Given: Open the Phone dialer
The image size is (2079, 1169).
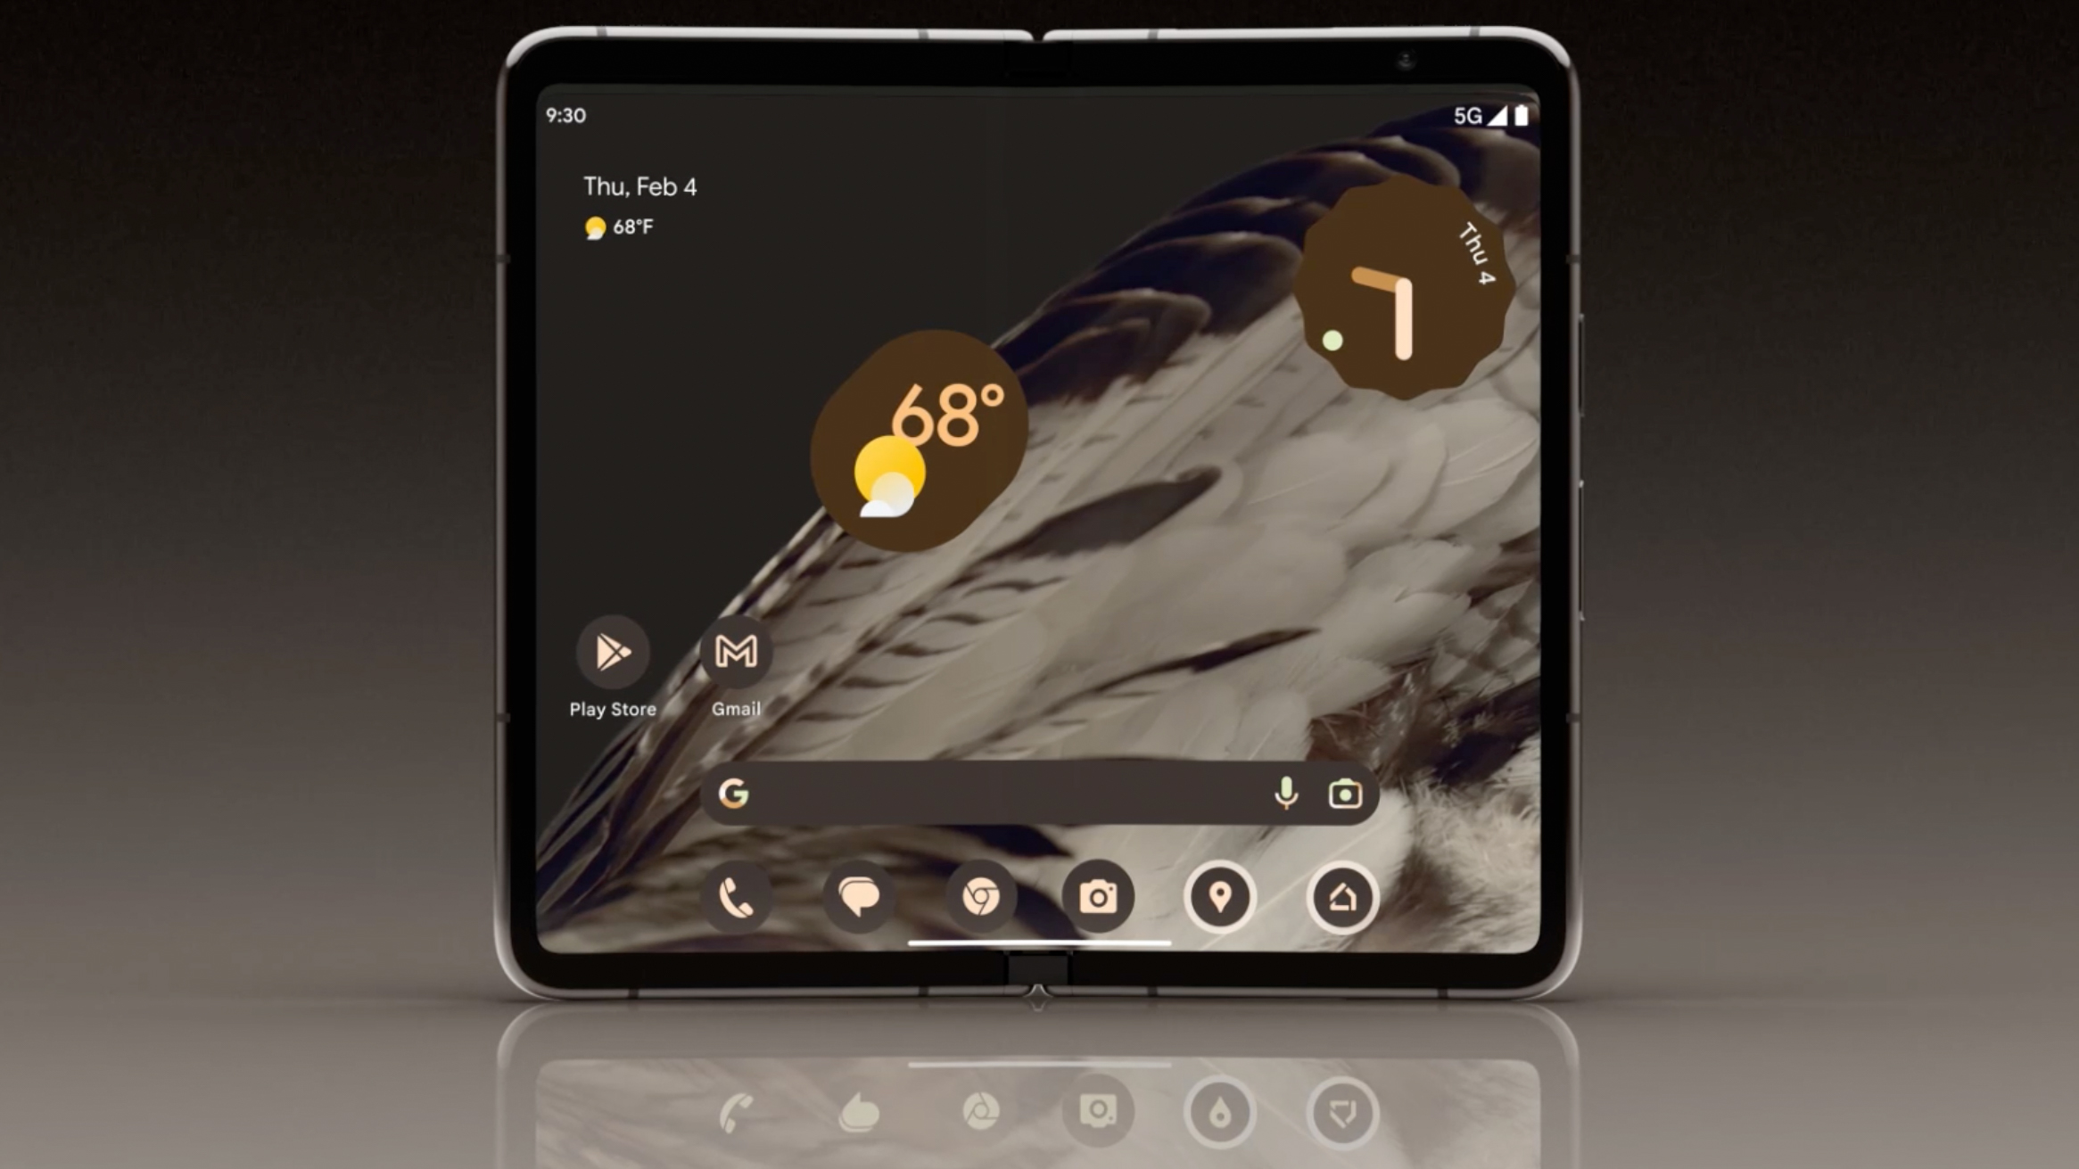Looking at the screenshot, I should tap(738, 895).
